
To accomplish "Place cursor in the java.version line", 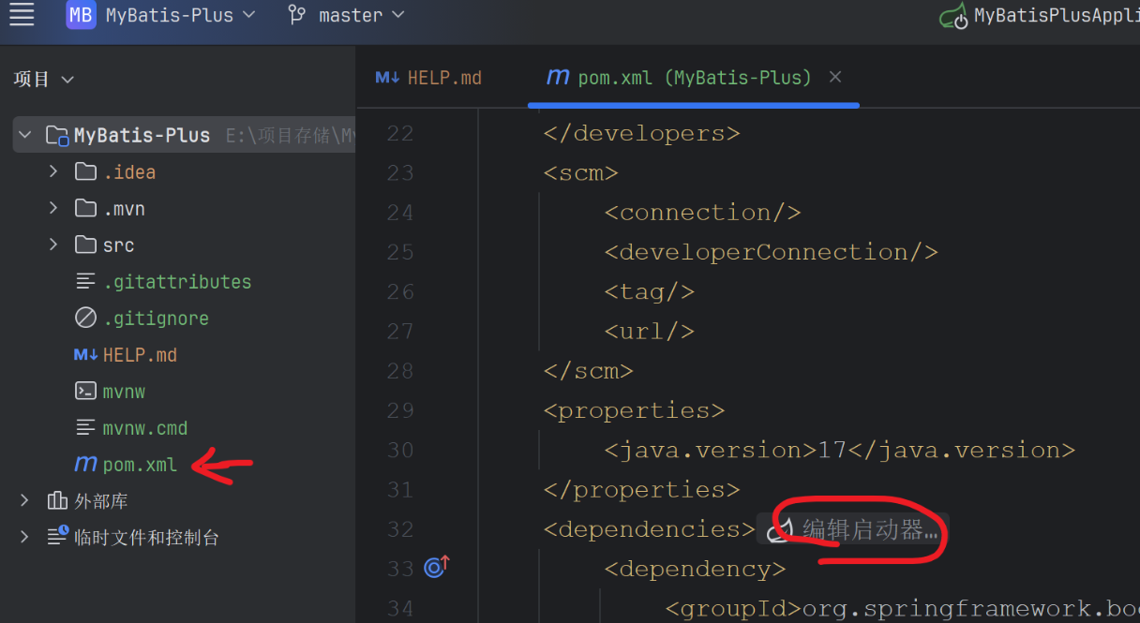I will point(839,451).
